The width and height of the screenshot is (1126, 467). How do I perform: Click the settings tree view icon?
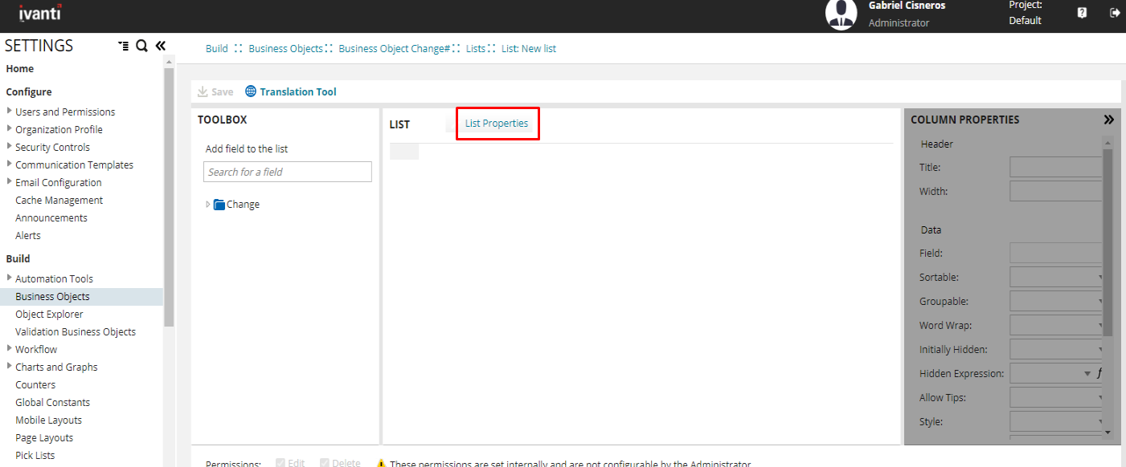point(123,46)
